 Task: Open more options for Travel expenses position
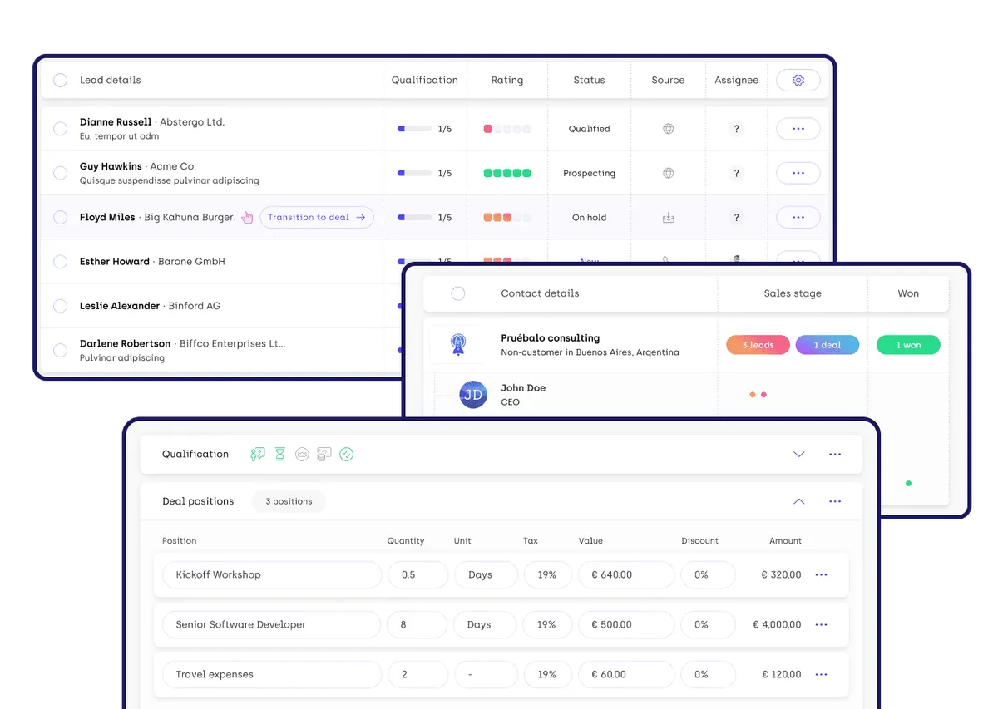pyautogui.click(x=821, y=674)
